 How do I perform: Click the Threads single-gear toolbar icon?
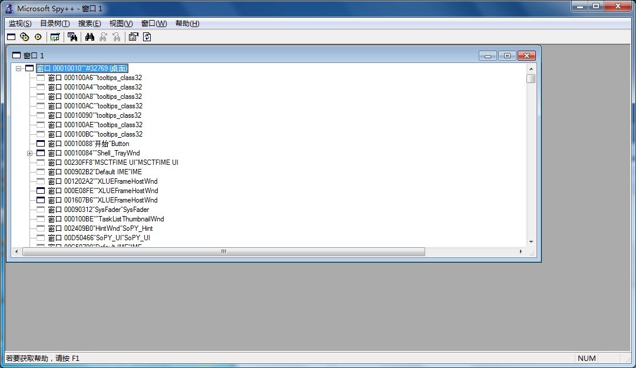point(38,37)
